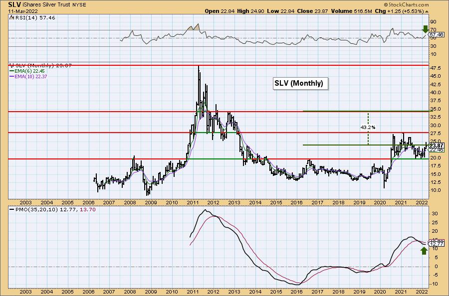The height and width of the screenshot is (296, 449).
Task: Click the 12.77 PMO value tag on the right axis
Action: 437,244
